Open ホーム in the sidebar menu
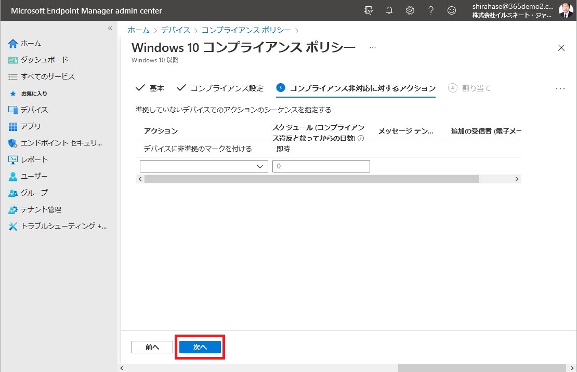This screenshot has height=372, width=577. (x=31, y=44)
